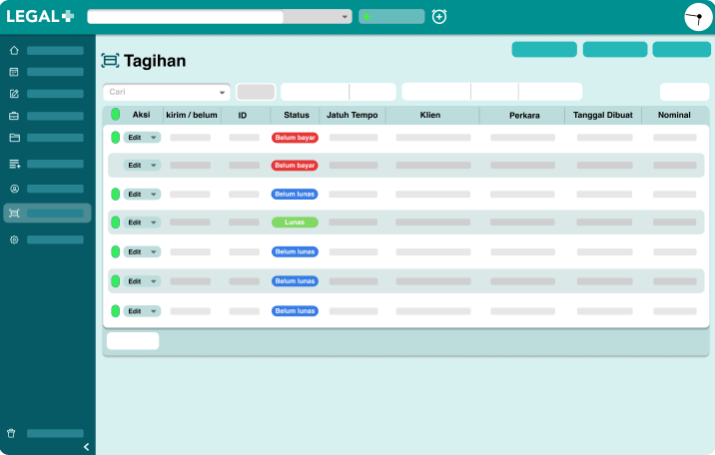Toggle green switch in third Belum lunas row
The height and width of the screenshot is (455, 715).
(116, 281)
